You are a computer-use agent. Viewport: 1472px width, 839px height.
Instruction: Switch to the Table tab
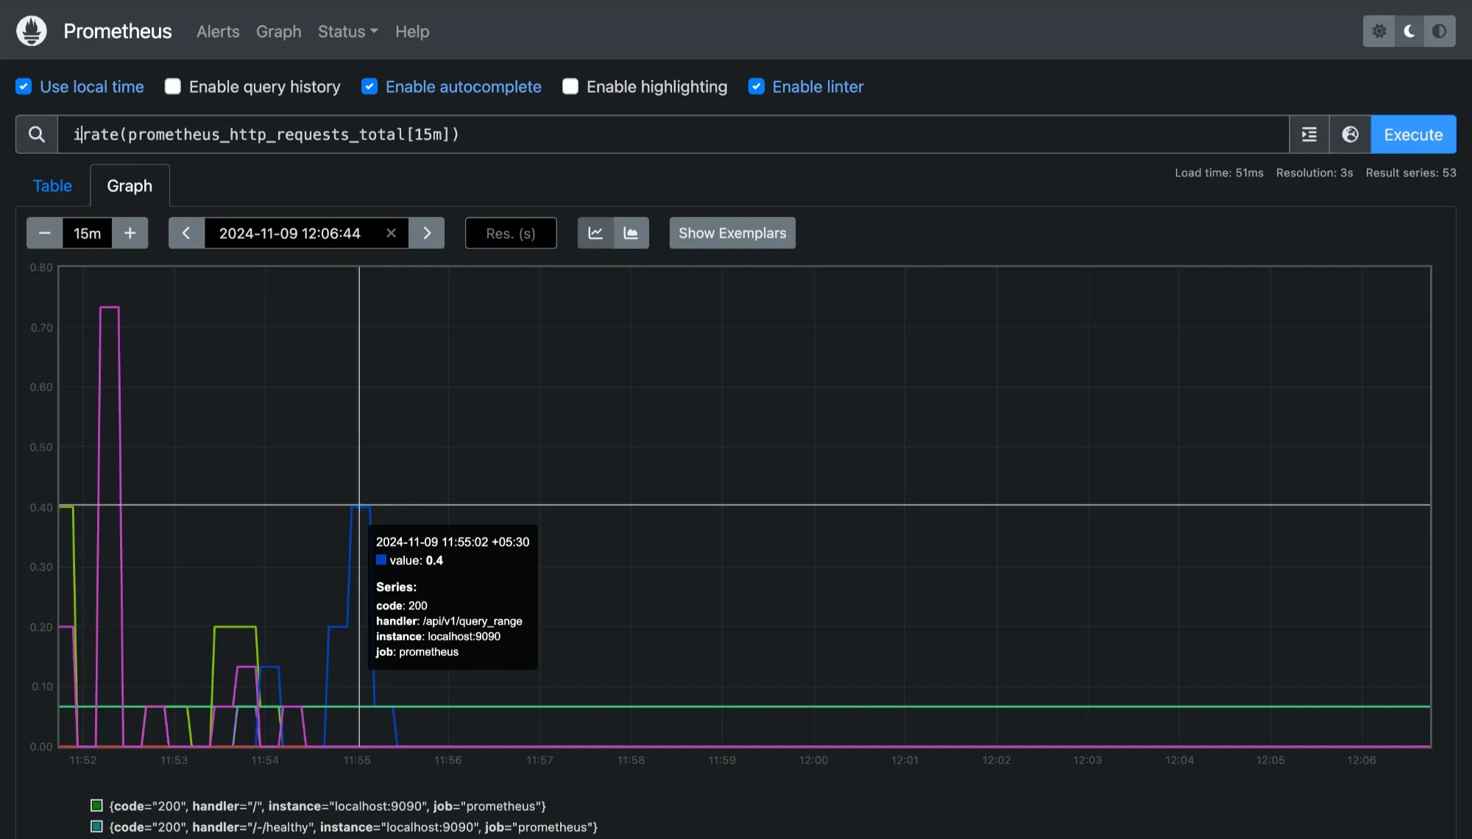point(52,186)
